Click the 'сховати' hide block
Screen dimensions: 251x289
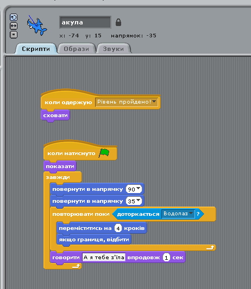[x=55, y=115]
